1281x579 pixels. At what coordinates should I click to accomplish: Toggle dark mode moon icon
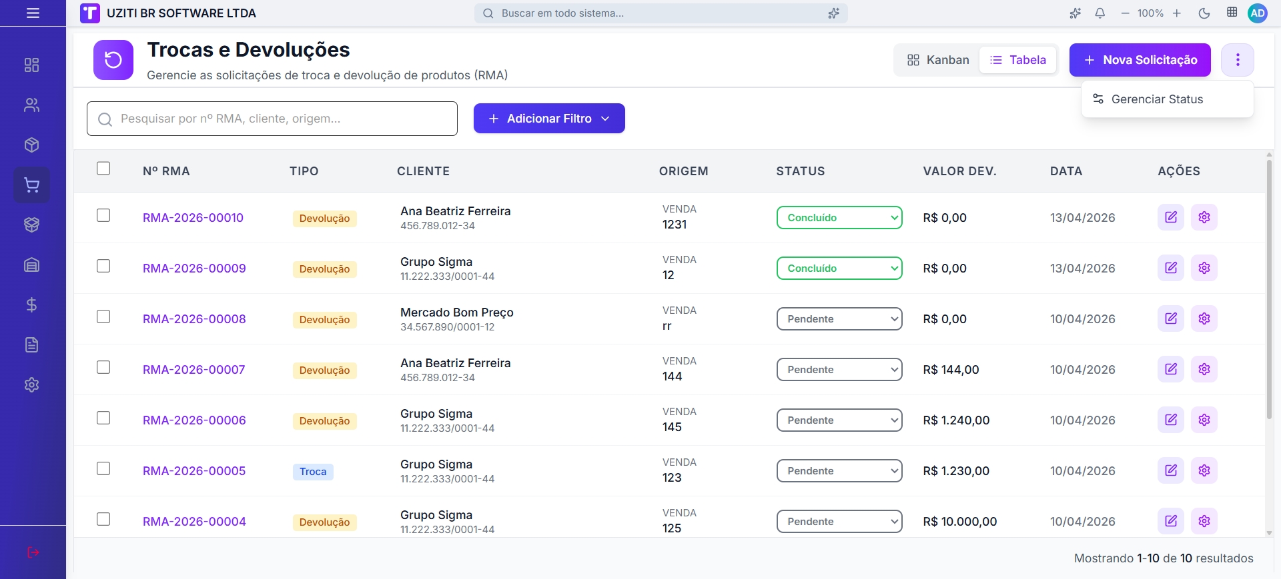(x=1204, y=13)
